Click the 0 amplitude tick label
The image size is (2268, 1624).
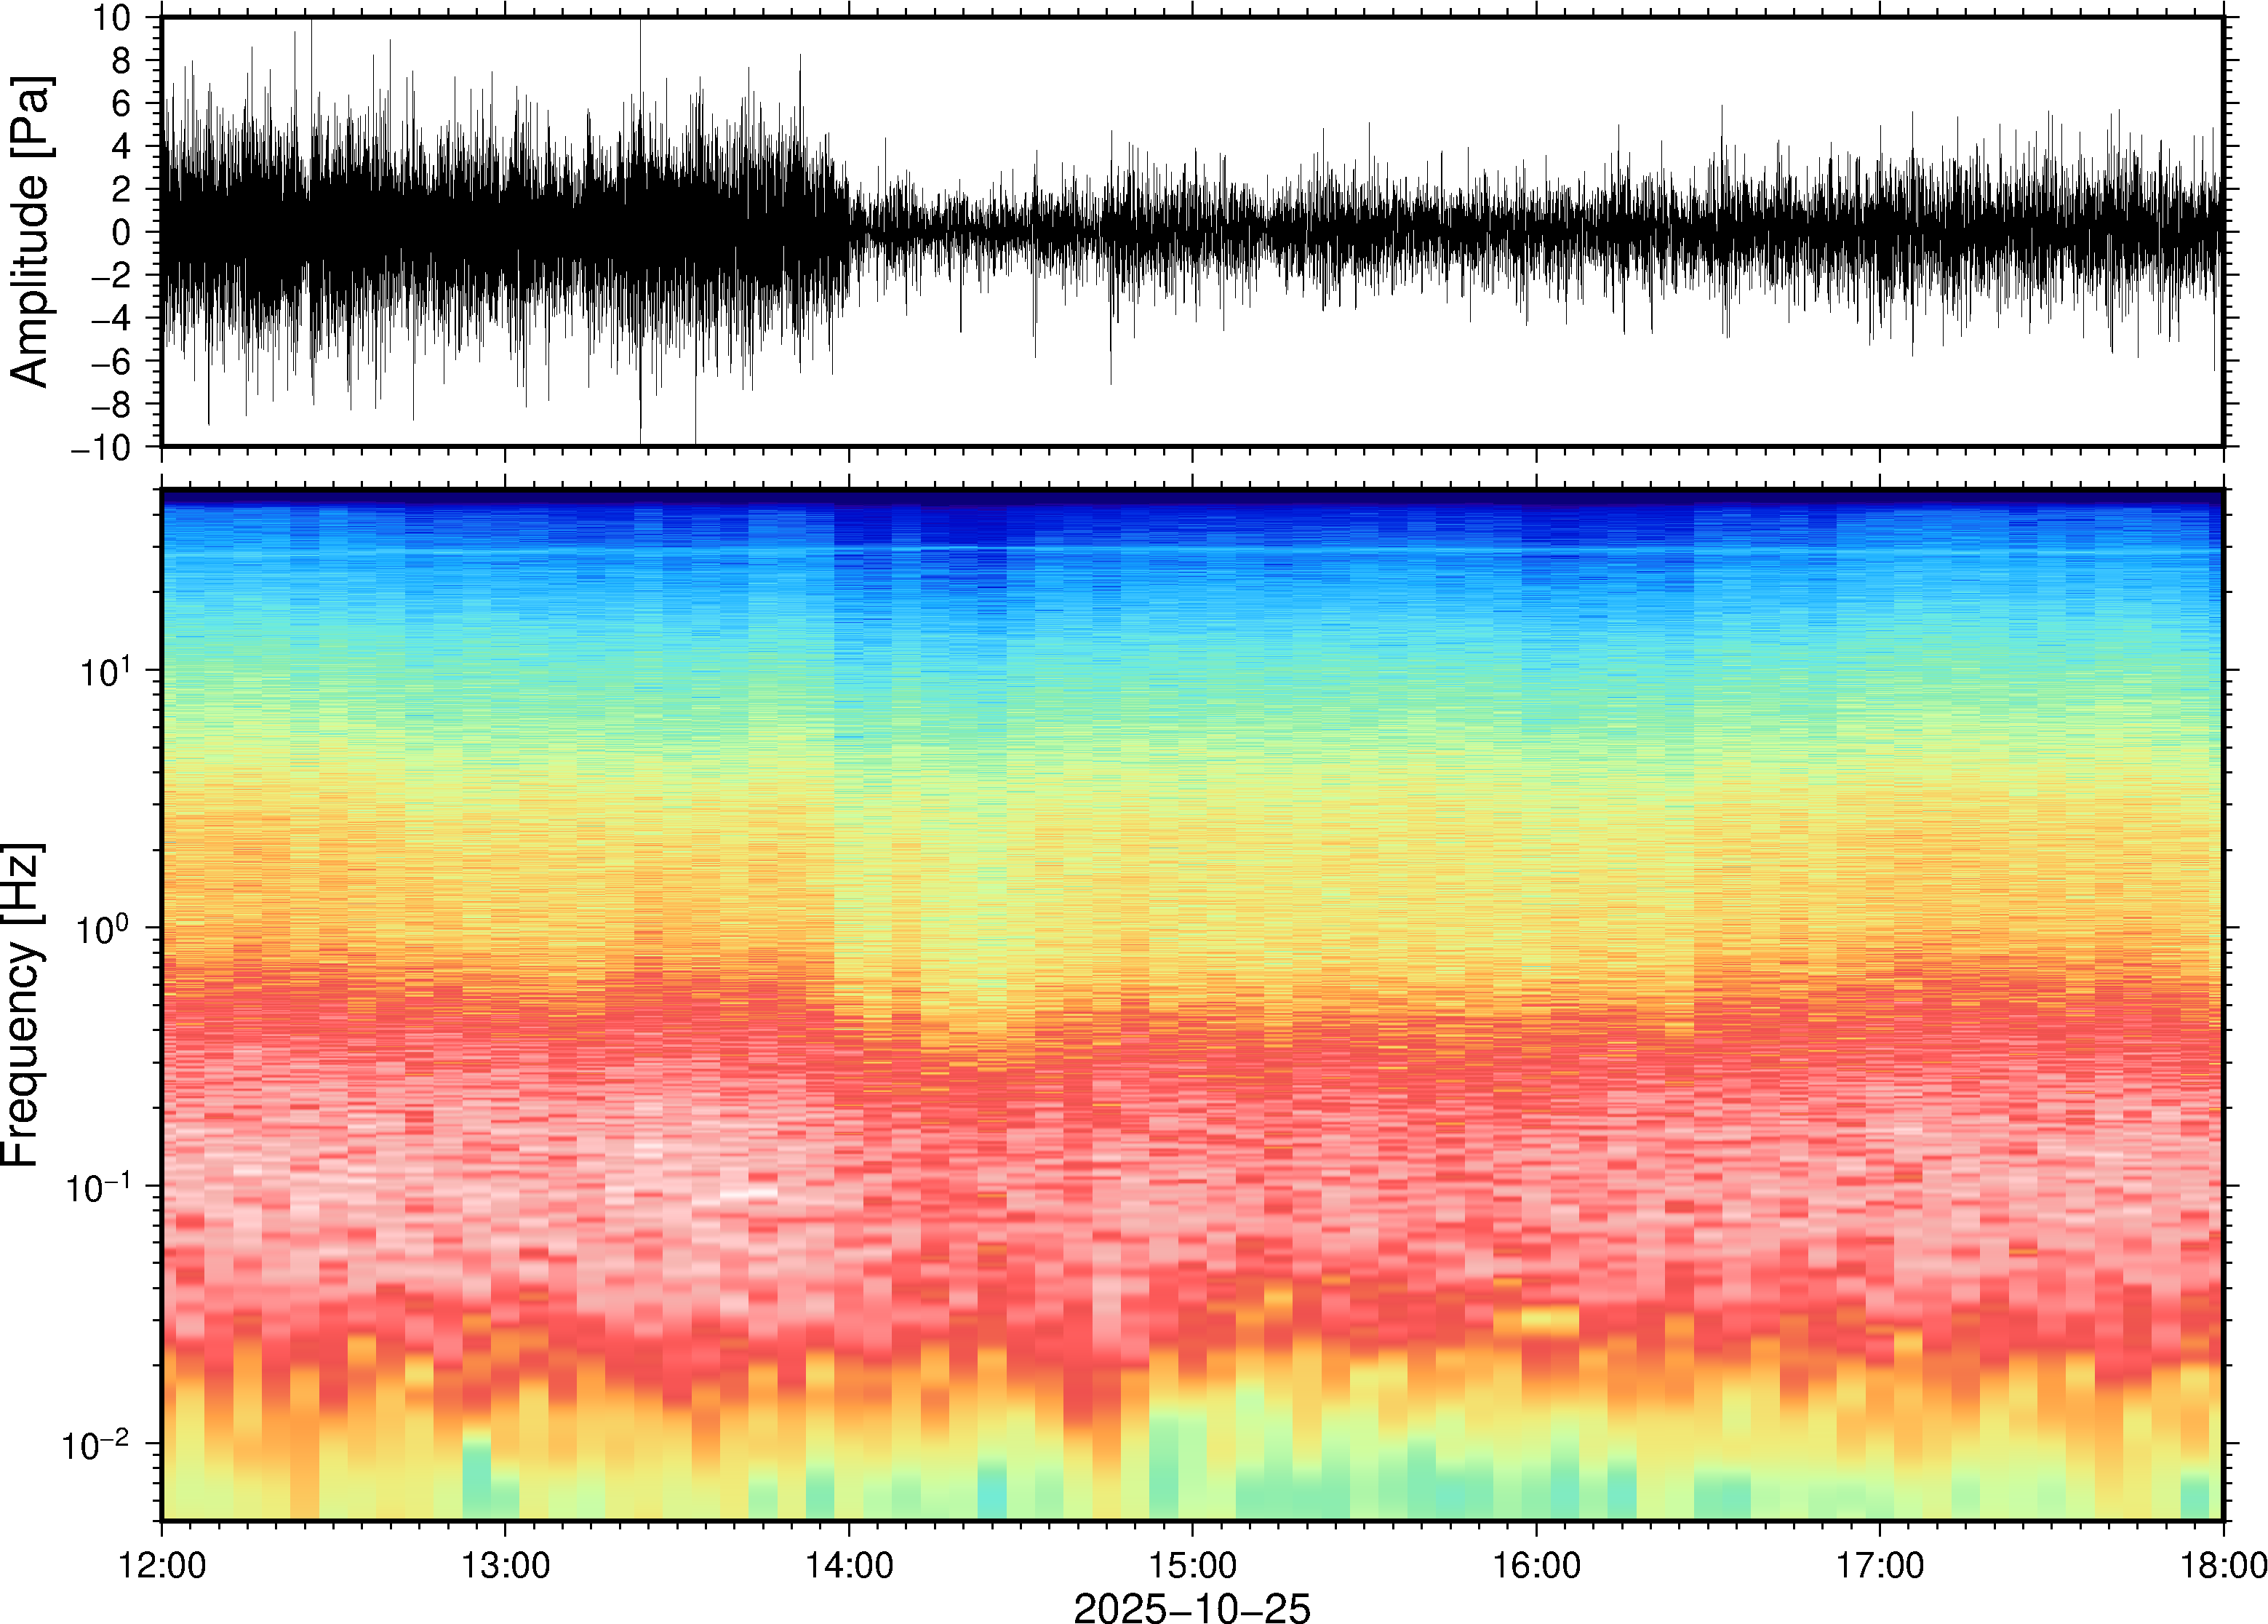(x=121, y=232)
